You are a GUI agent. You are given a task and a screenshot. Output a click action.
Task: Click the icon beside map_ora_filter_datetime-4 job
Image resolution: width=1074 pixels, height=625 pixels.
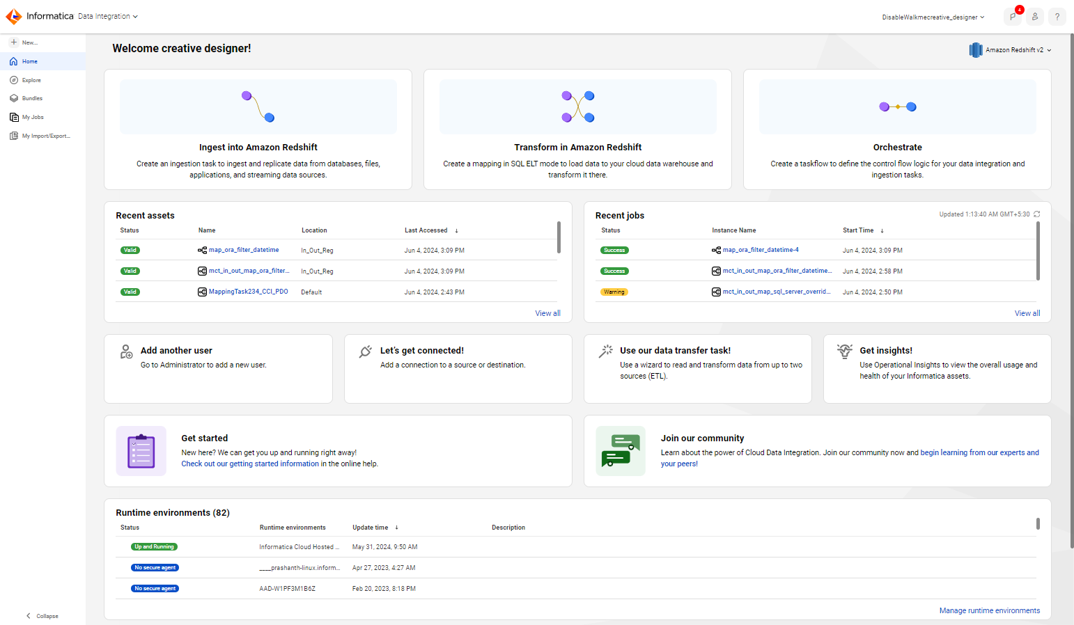click(x=716, y=250)
